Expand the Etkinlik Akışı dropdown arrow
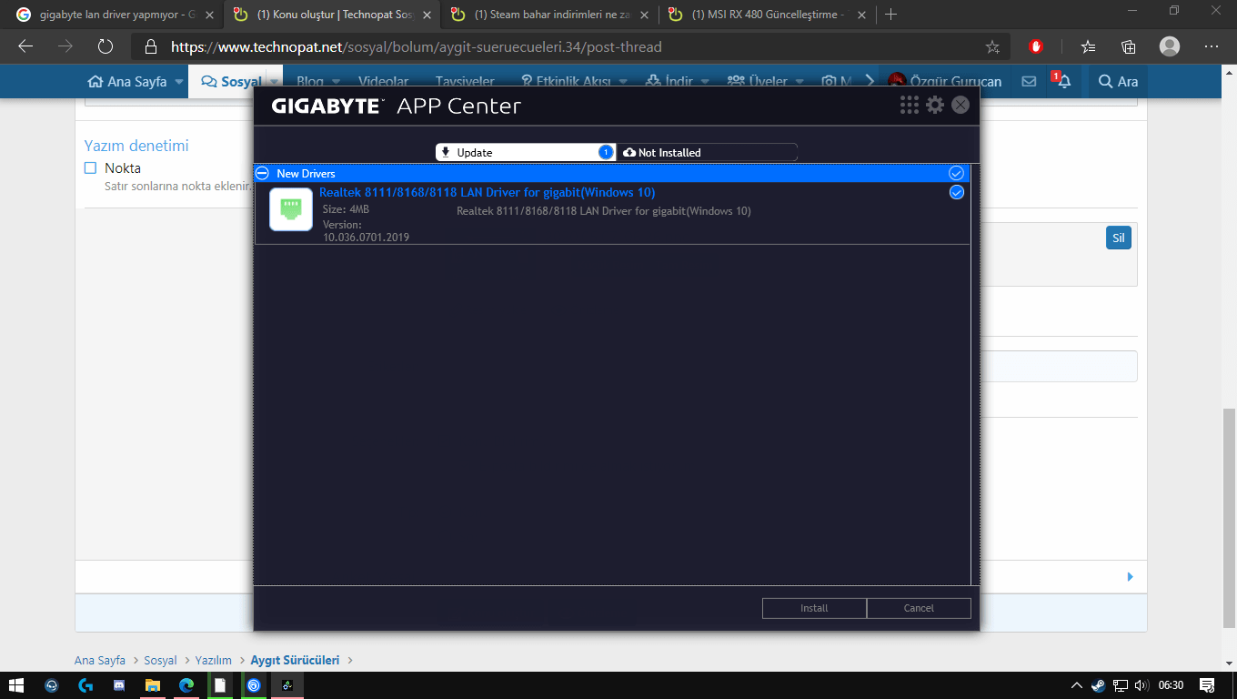The width and height of the screenshot is (1237, 699). pos(623,81)
